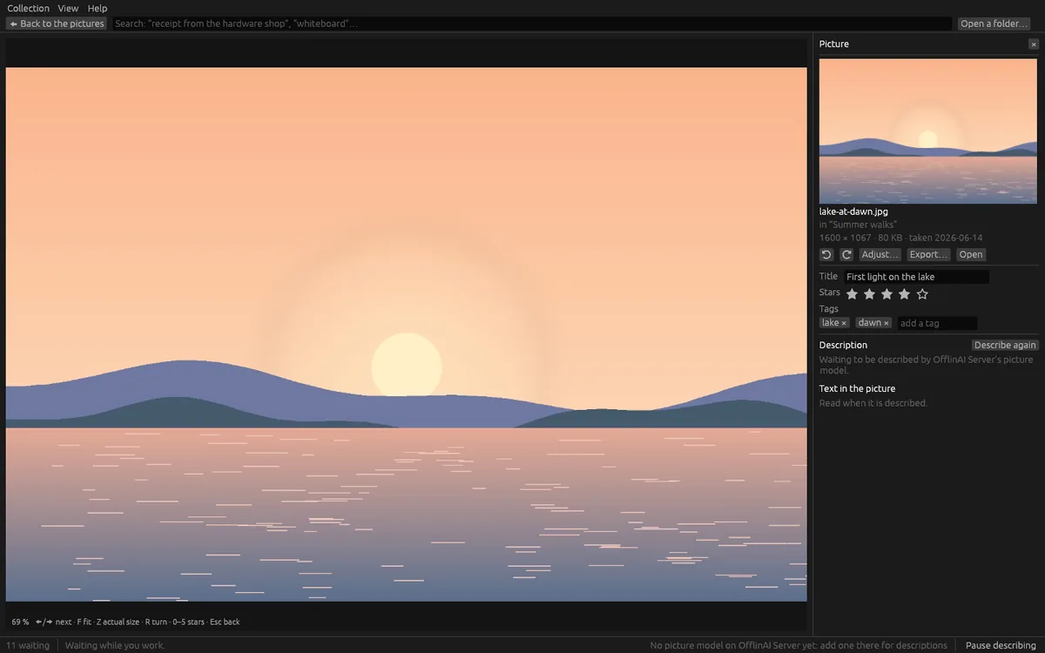Pause describing in the status bar
This screenshot has width=1045, height=653.
click(x=1001, y=645)
